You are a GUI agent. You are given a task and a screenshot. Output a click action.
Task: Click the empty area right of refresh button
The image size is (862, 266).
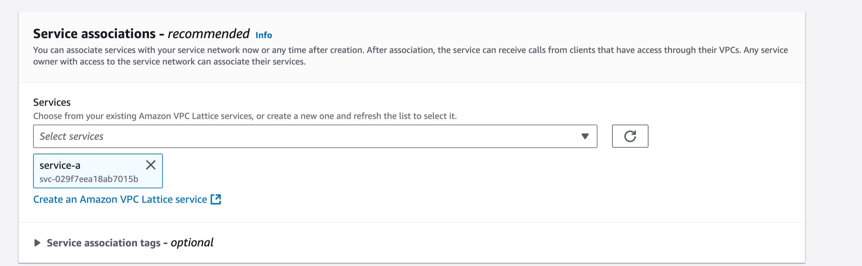pos(723,136)
